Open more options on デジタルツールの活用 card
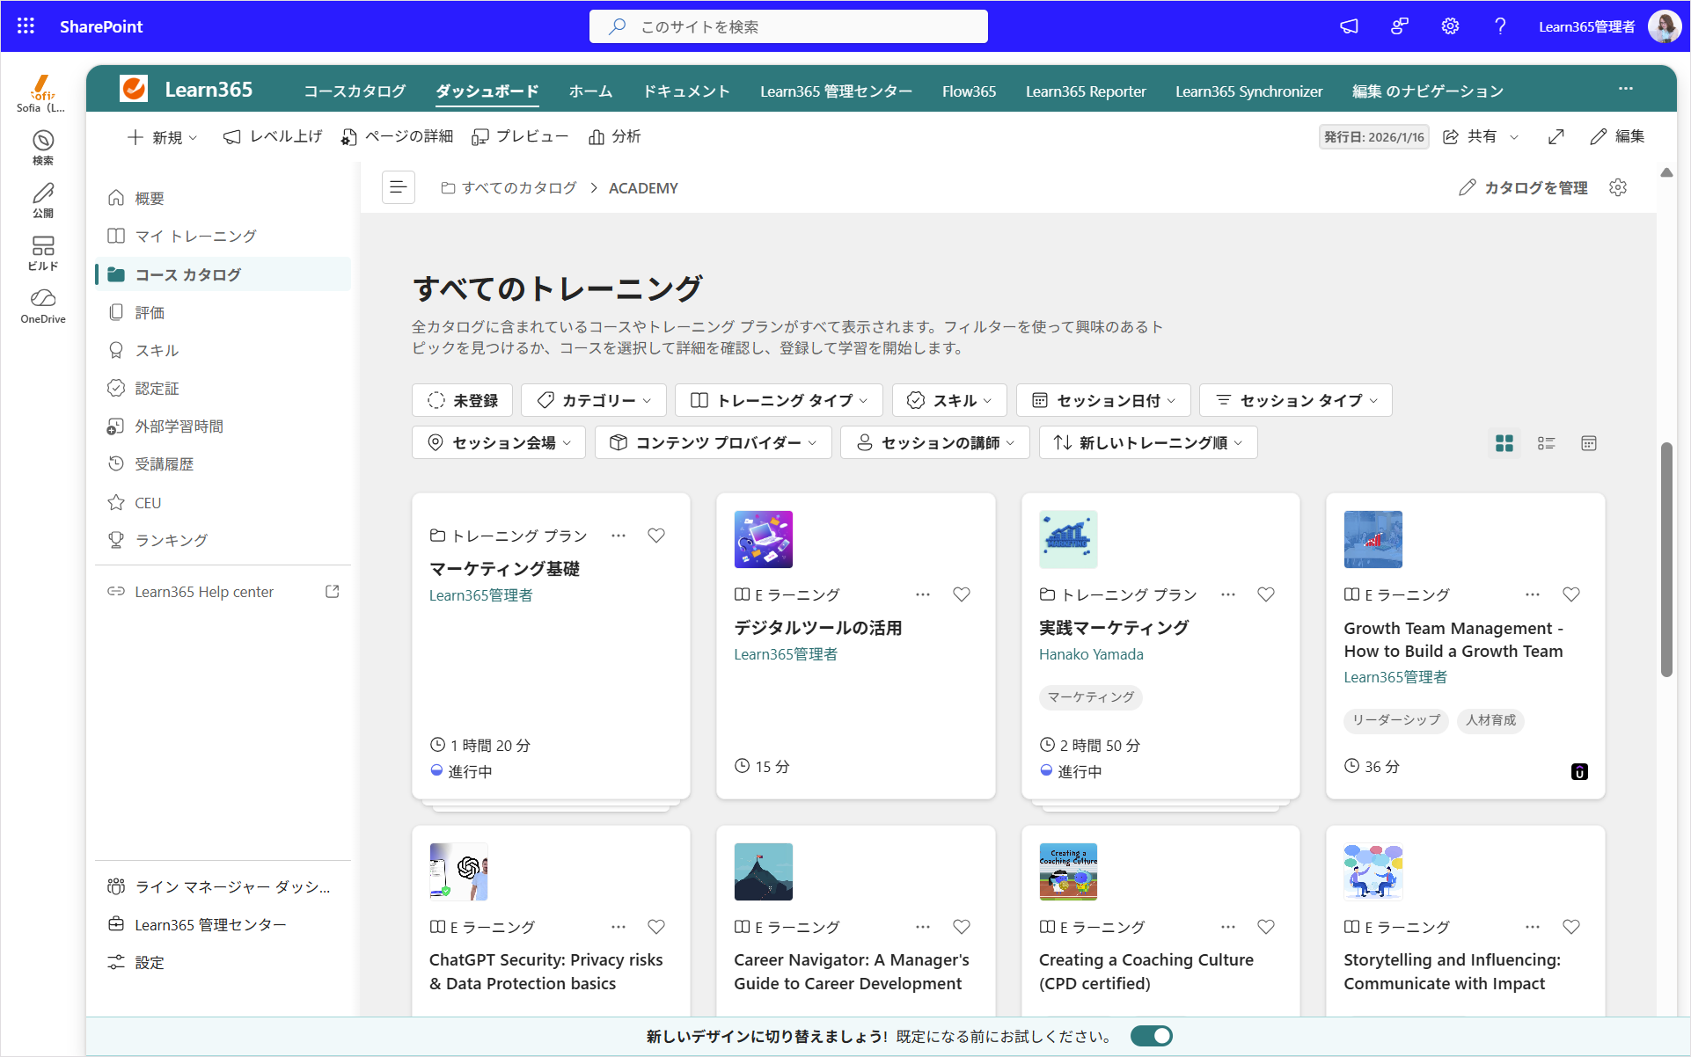The width and height of the screenshot is (1691, 1057). point(923,594)
